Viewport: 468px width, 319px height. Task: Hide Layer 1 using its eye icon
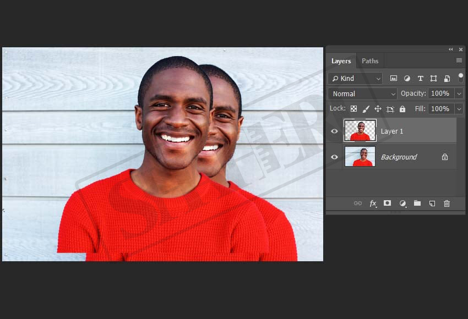(x=334, y=131)
